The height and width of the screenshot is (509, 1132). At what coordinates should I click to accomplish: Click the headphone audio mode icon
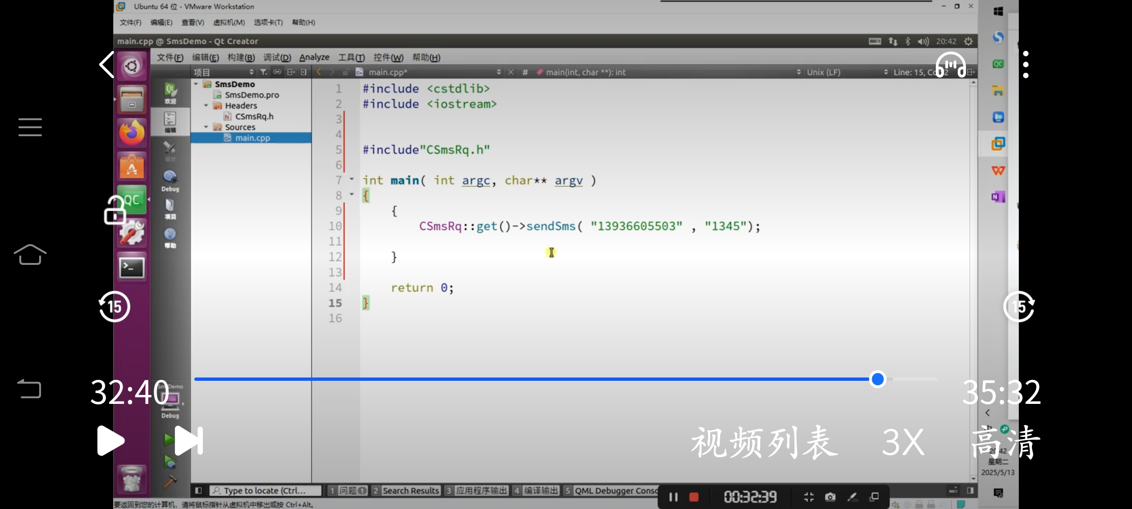tap(950, 65)
